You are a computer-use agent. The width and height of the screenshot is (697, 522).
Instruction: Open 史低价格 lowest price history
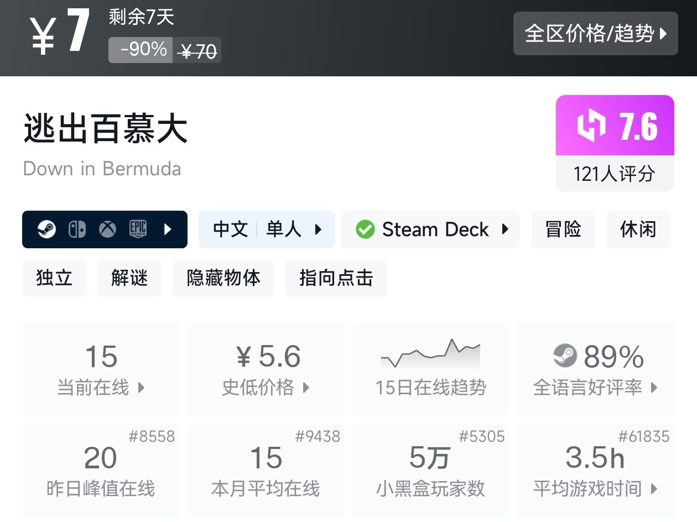click(266, 369)
